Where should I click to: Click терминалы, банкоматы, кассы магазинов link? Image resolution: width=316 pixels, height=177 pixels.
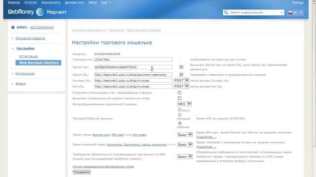pos(136,145)
